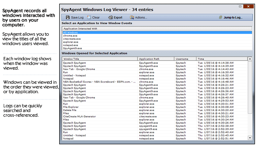Select the Files row at 4:30:24 AM
256x151 pixels.
tap(155, 120)
